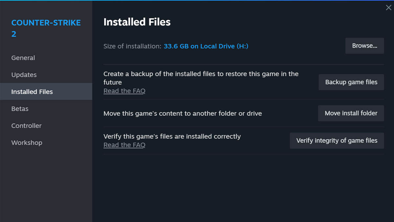The image size is (394, 222).
Task: Click the Installed Files page heading
Action: 137,22
